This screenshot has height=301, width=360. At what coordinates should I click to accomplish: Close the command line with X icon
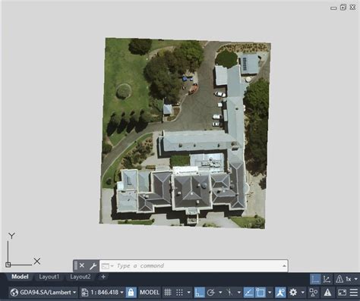tap(82, 265)
